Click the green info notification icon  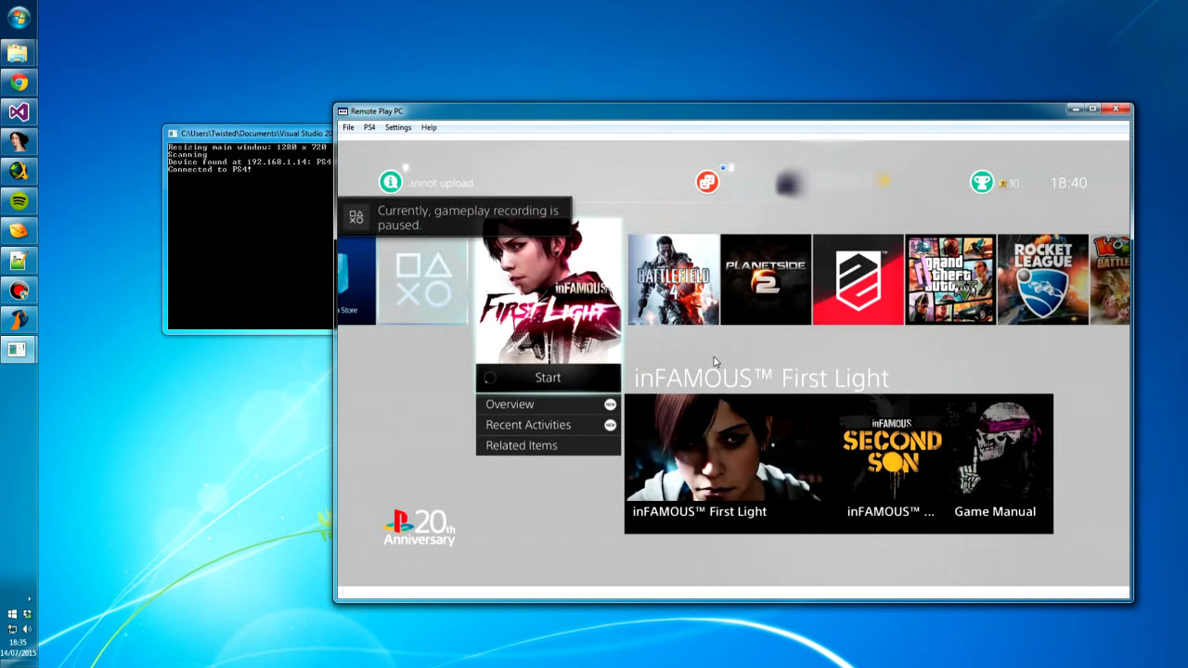(390, 182)
